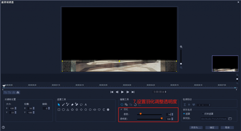The width and height of the screenshot is (241, 131).
Task: Adjust the feather pixel slider handle
Action: (x=140, y=114)
